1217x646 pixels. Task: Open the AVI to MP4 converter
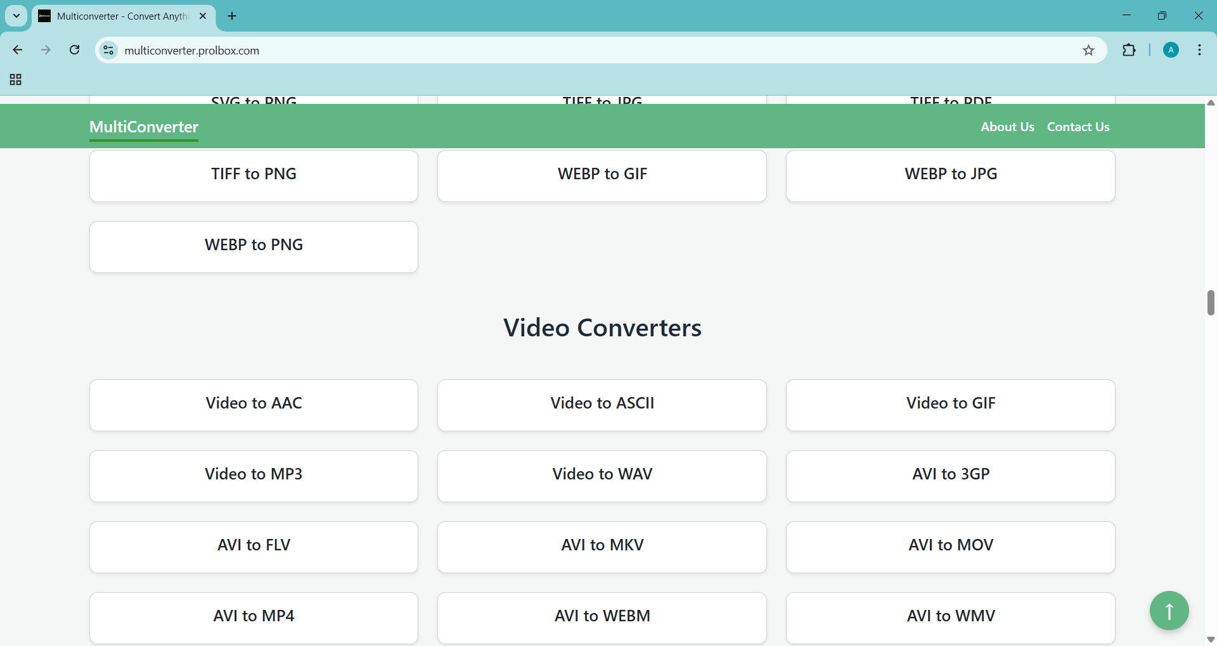pyautogui.click(x=254, y=617)
